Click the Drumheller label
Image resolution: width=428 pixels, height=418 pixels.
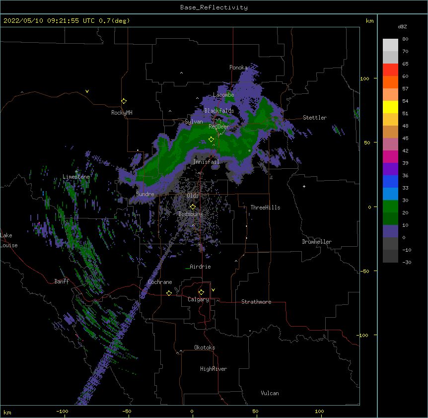pos(317,242)
